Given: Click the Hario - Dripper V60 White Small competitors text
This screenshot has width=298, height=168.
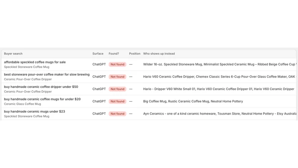Looking at the screenshot, I should (219, 89).
